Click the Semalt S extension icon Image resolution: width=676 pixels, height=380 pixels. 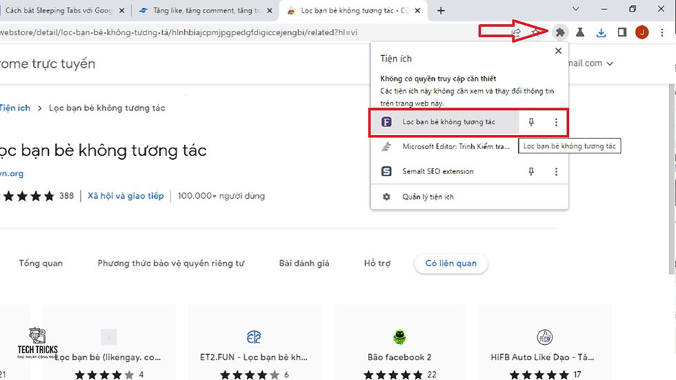386,171
